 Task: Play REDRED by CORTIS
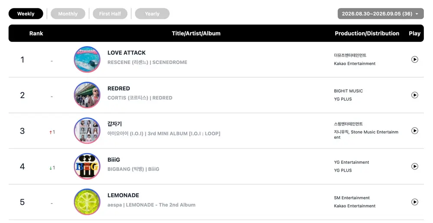(x=414, y=95)
